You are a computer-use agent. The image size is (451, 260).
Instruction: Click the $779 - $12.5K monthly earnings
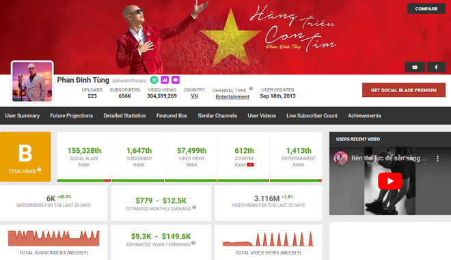point(161,201)
